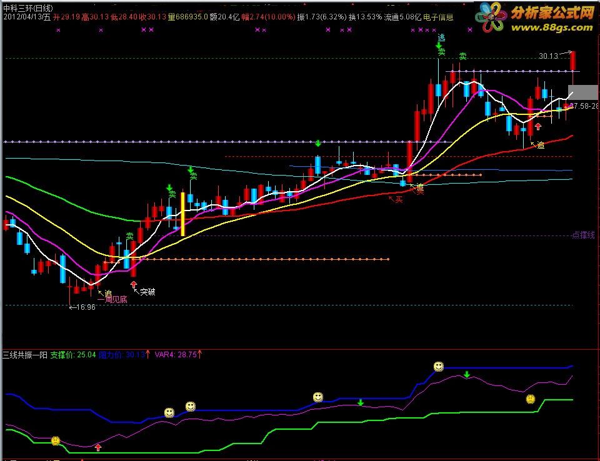The height and width of the screenshot is (461, 600).
Task: Click the 27.58-28 price range label
Action: (585, 106)
